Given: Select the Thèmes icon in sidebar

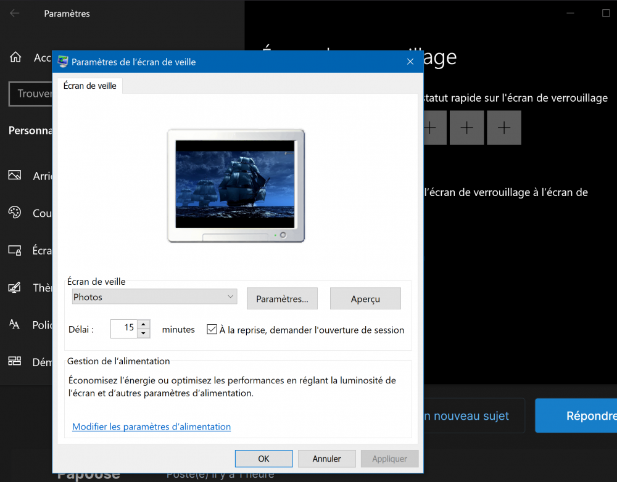Looking at the screenshot, I should pos(15,288).
